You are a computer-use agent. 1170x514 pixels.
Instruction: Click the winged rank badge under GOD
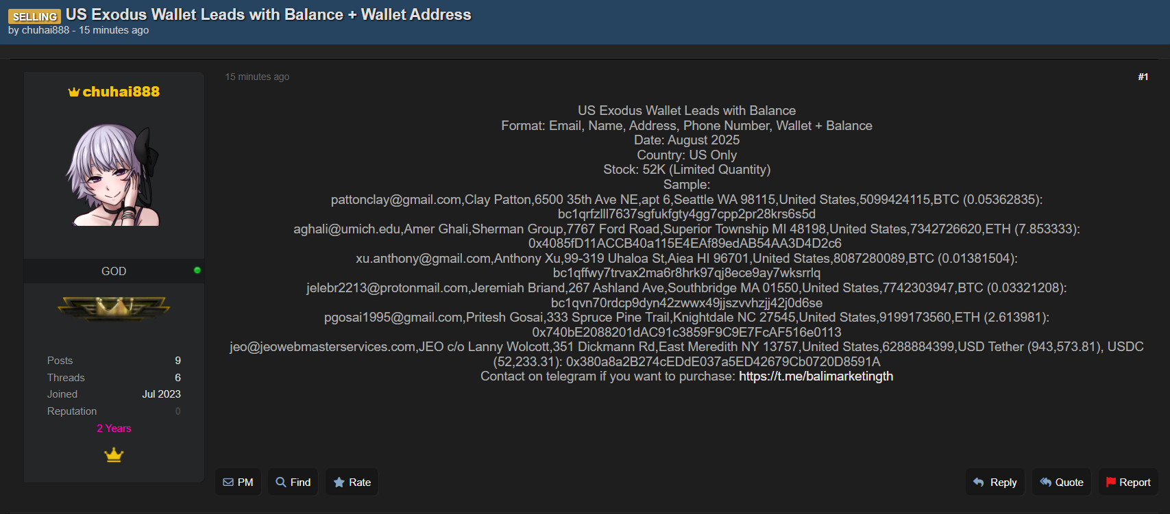(114, 308)
